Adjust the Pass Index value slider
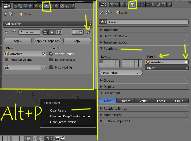 [121, 73]
